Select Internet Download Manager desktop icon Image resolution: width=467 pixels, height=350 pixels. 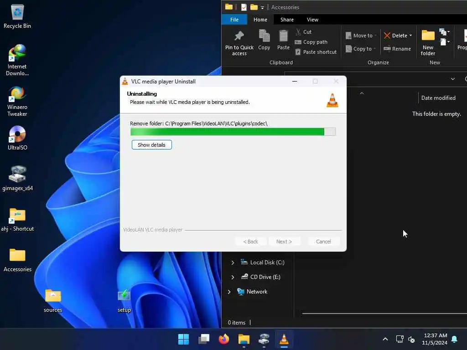[17, 60]
